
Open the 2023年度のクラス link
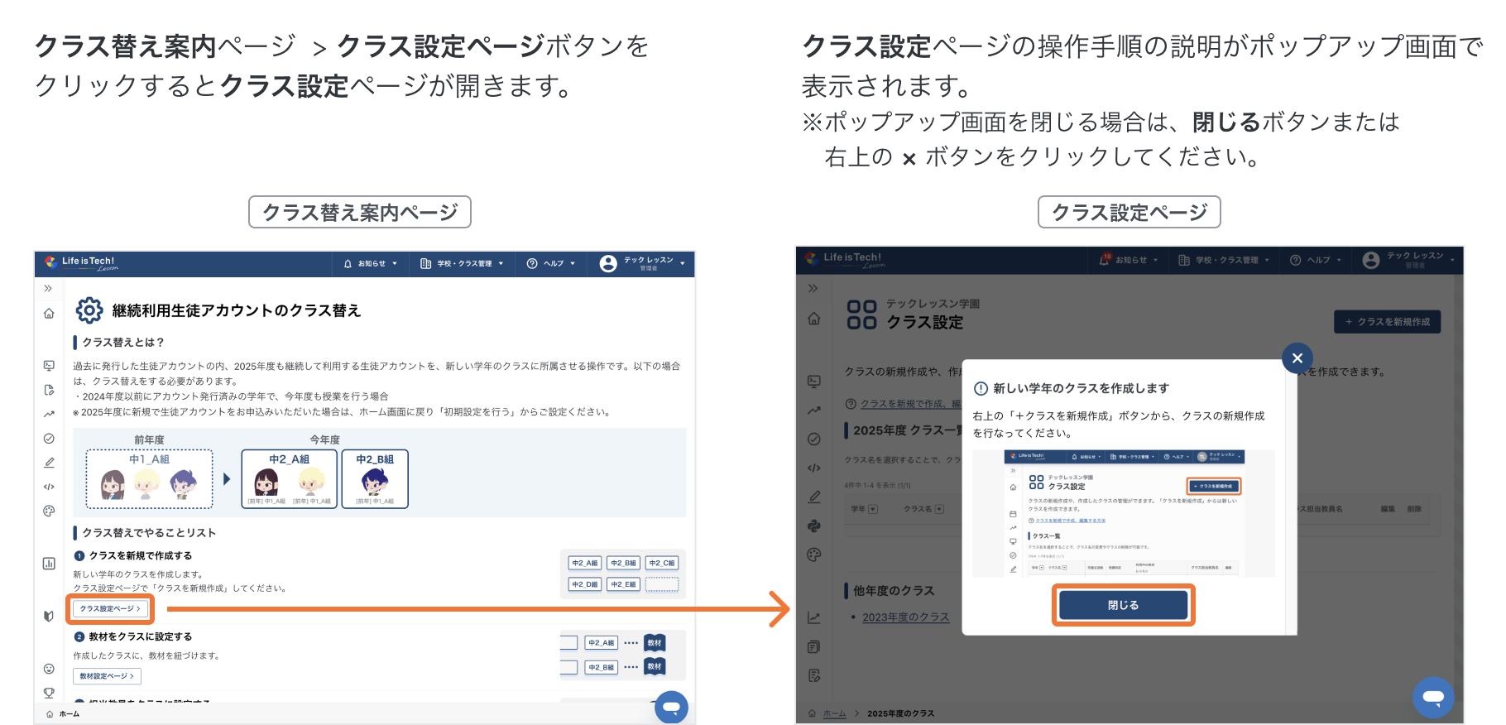905,617
